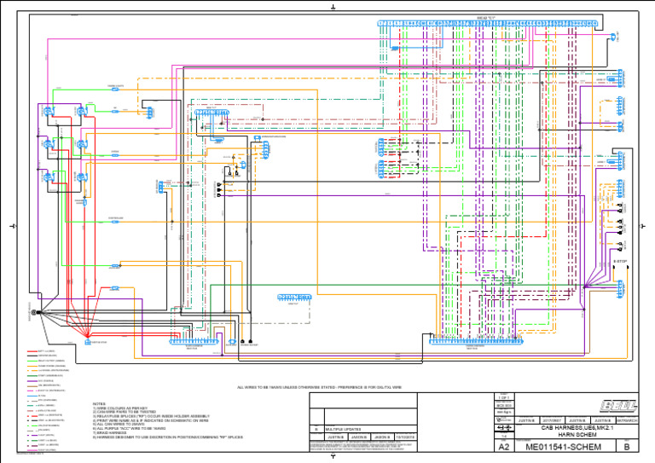The image size is (655, 463).
Task: Select note 5 about all CAN wires
Action: click(119, 424)
